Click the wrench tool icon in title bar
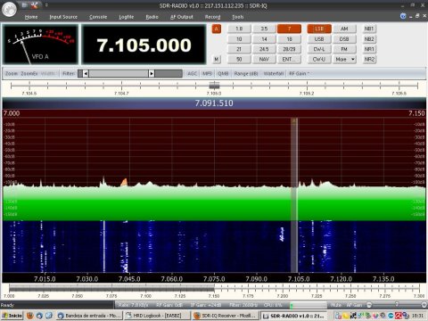This screenshot has width=428, height=321. click(34, 5)
